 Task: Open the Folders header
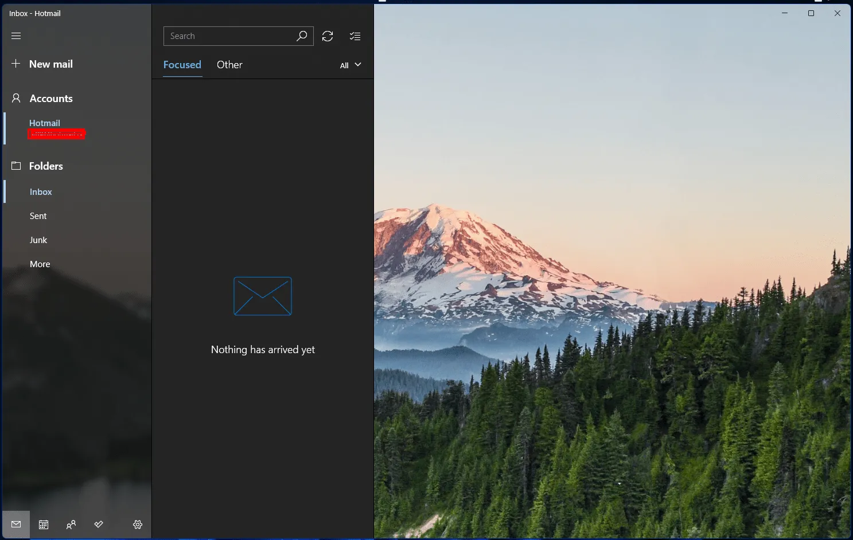pos(46,166)
